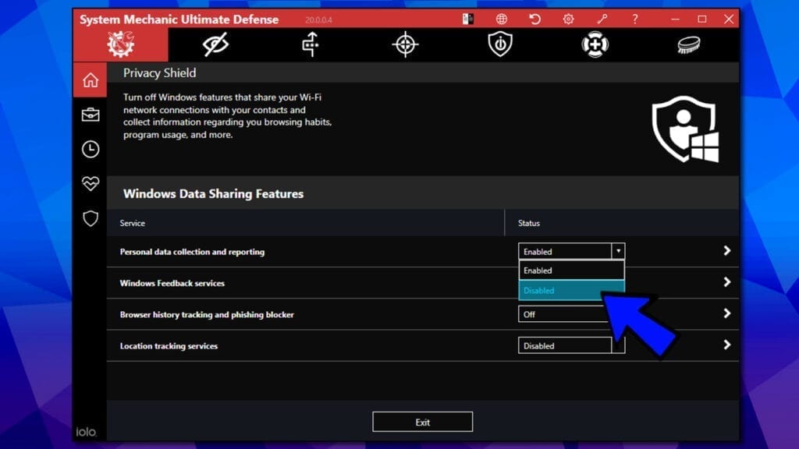Choose Disabled from the open dropdown list

point(571,290)
